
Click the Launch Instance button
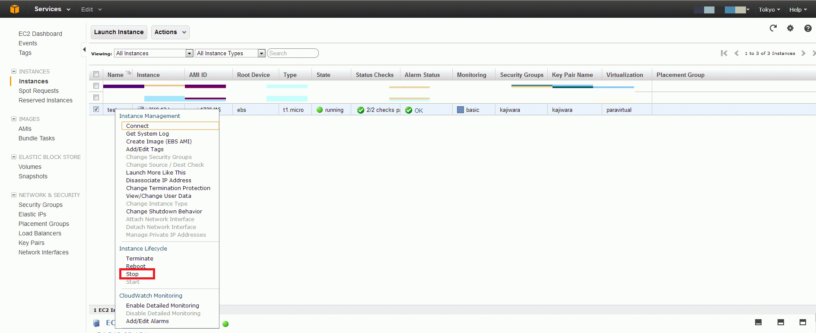(119, 32)
